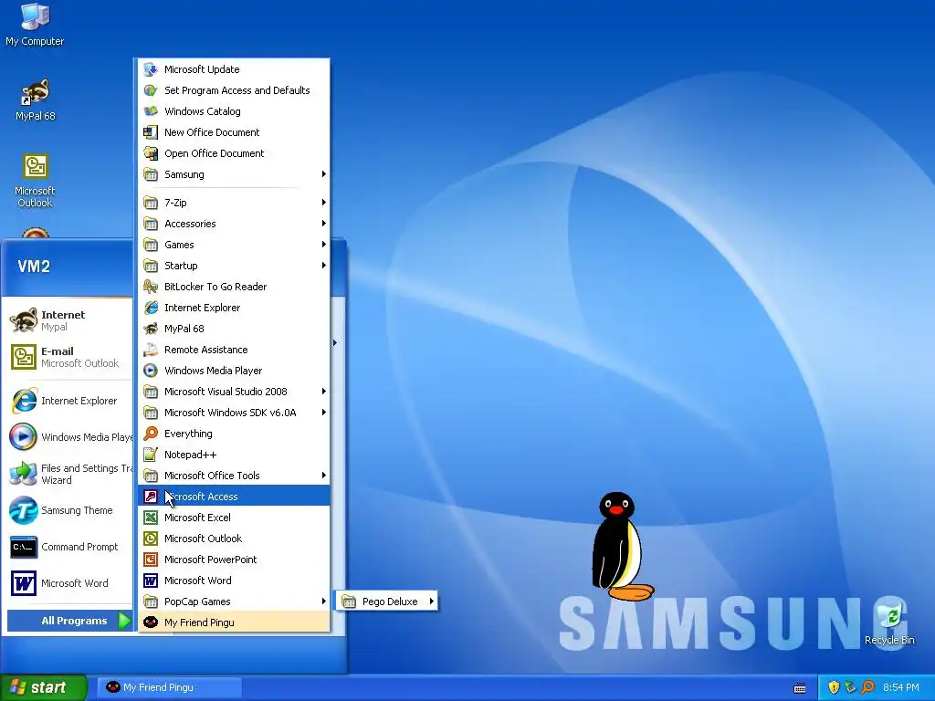Select Microsoft Access menu entry text

point(201,497)
